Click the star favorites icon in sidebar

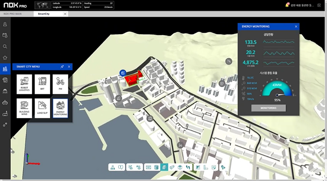coord(5,58)
